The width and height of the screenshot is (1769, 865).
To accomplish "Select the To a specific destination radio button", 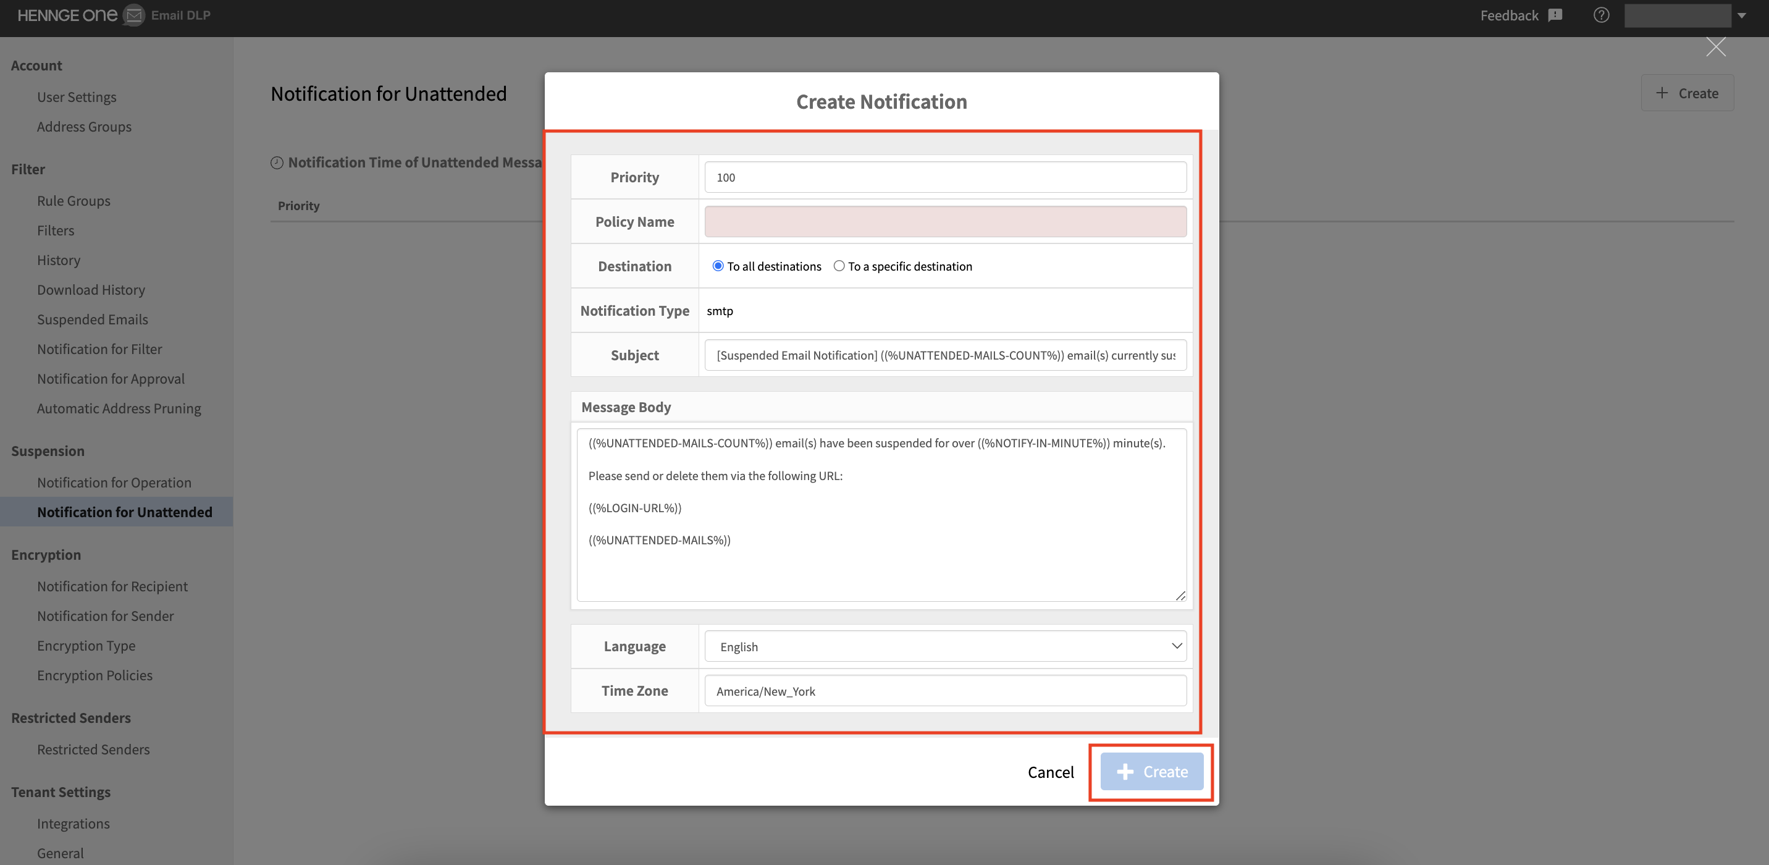I will click(839, 265).
